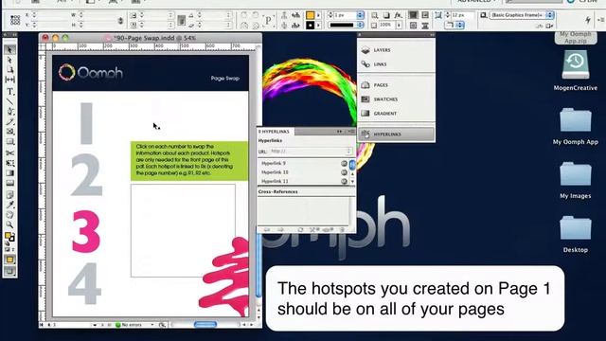Click the status icon beside Hyperlink 9
Screen dimensions: 606x341
(344, 163)
